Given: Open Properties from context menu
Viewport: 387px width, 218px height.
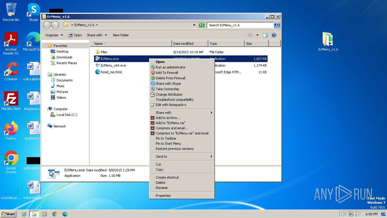Looking at the screenshot, I should click(182, 196).
